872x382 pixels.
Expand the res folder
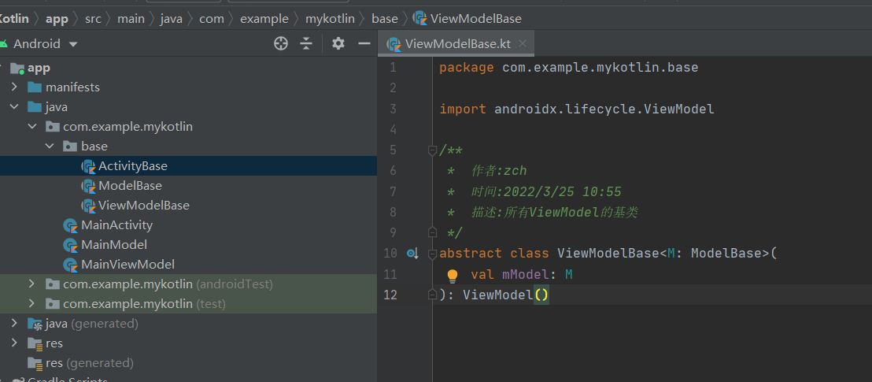point(15,343)
